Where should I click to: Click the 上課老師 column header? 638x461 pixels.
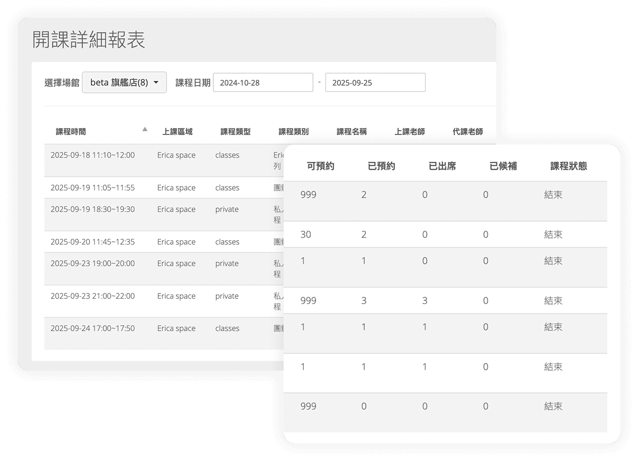pyautogui.click(x=410, y=131)
